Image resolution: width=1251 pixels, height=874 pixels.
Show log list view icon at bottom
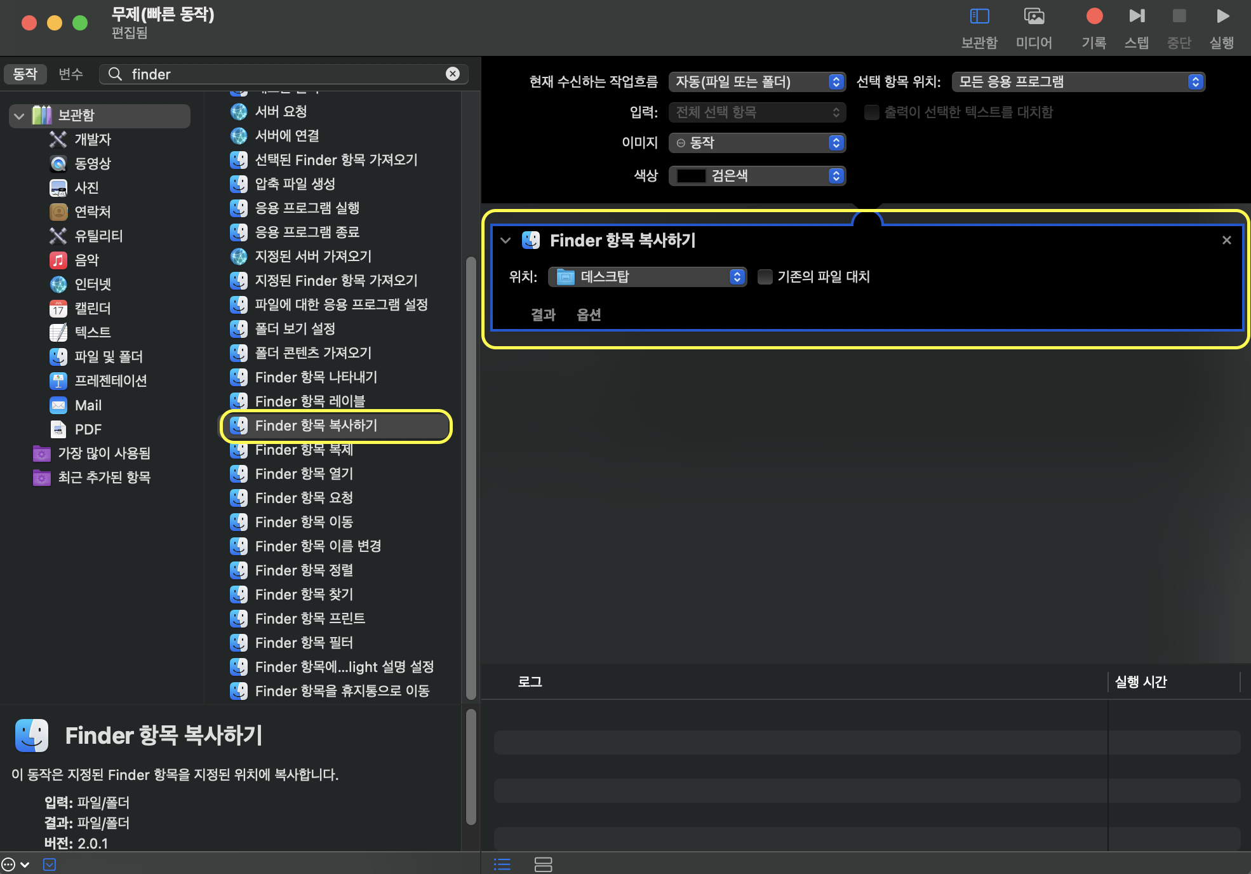[x=502, y=864]
